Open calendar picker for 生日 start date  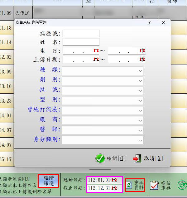[96, 51]
